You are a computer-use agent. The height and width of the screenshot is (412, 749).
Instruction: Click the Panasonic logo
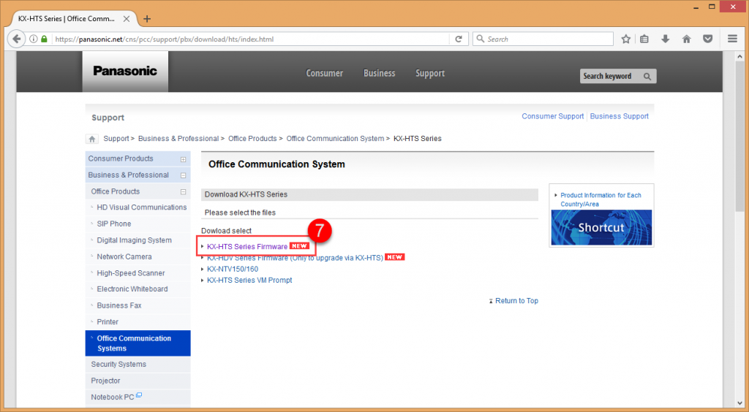pos(125,71)
